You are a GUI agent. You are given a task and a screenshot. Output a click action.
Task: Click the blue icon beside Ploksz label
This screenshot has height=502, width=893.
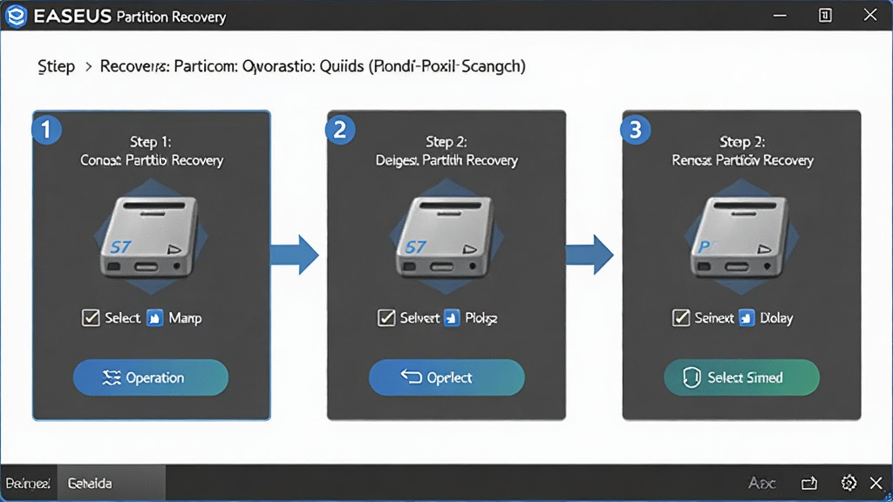(x=452, y=317)
